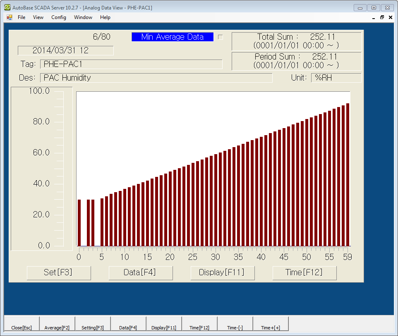
Task: Click the 100.0 scale label
Action: 39,91
